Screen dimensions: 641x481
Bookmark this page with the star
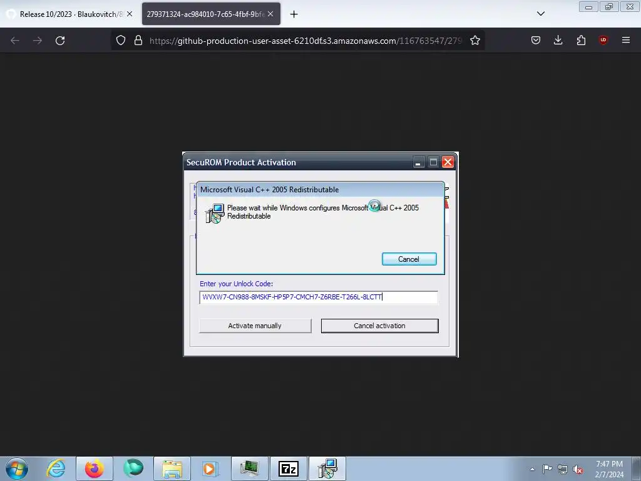point(474,41)
